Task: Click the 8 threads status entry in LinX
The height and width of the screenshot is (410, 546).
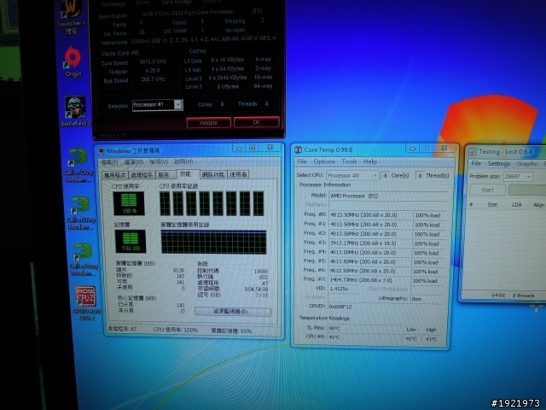Action: coord(523,296)
